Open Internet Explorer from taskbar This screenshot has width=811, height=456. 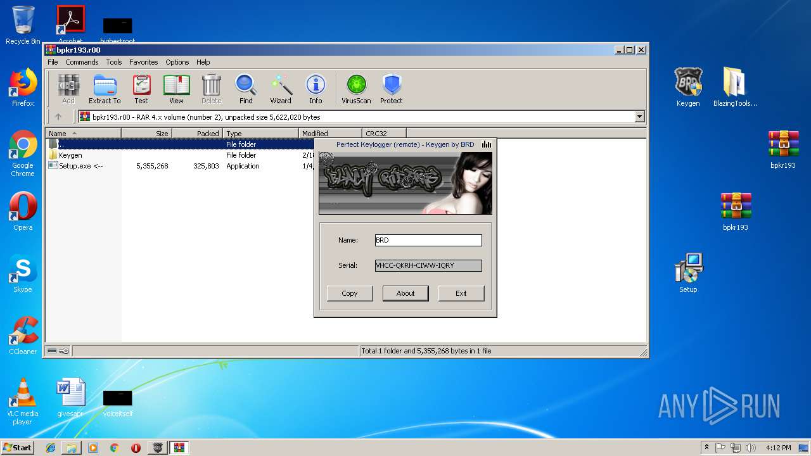51,448
